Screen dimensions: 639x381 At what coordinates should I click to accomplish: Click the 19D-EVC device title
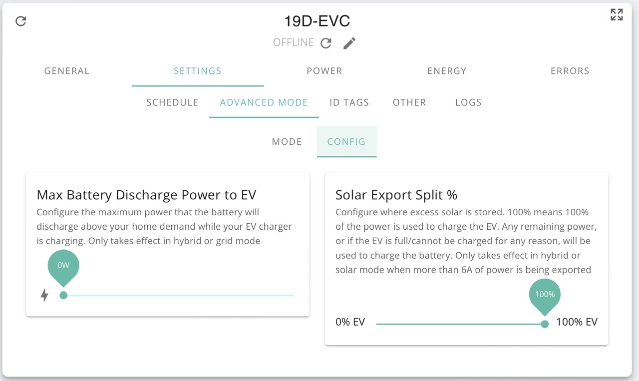(317, 21)
